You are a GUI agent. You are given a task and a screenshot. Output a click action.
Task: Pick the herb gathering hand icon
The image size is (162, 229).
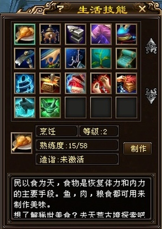point(50,59)
